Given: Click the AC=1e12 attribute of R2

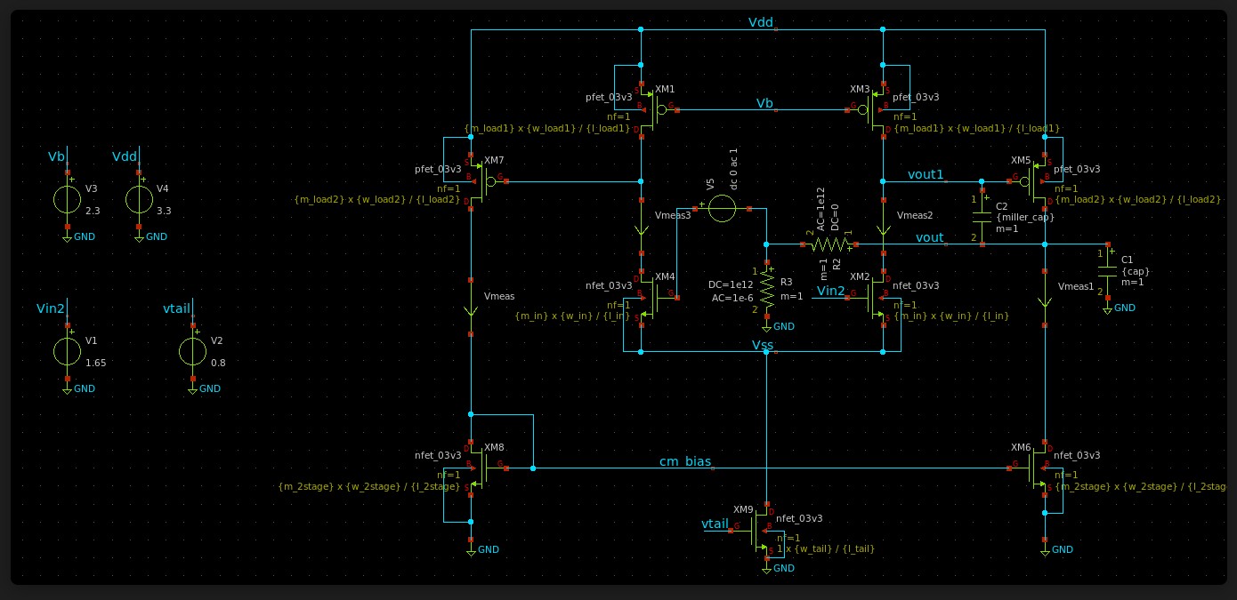Looking at the screenshot, I should tap(820, 208).
